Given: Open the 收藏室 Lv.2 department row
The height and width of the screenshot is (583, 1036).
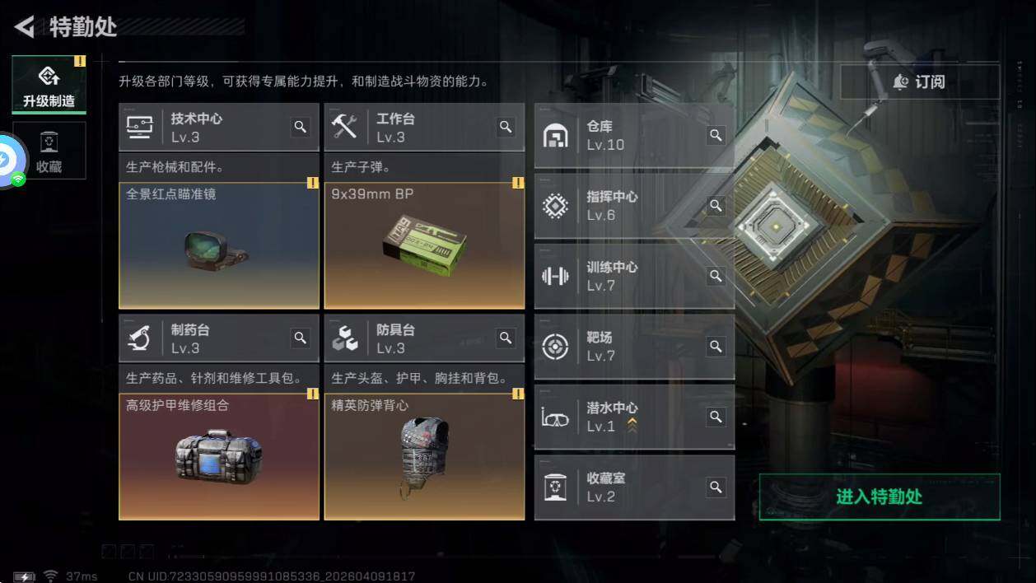Looking at the screenshot, I should pos(634,487).
